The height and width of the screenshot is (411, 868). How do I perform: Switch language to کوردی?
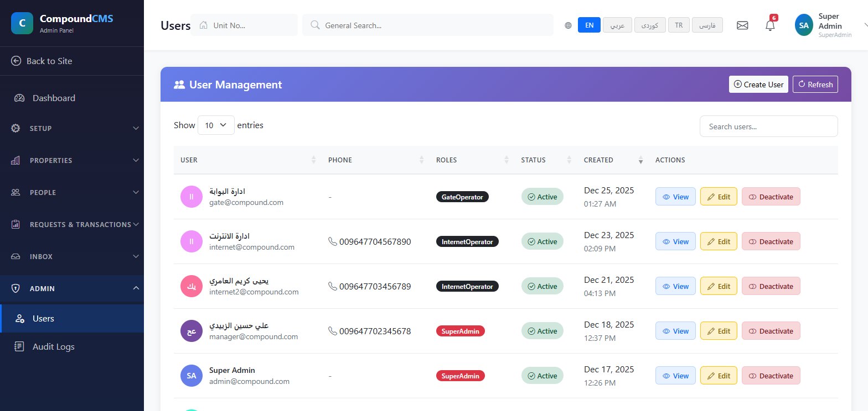point(650,25)
